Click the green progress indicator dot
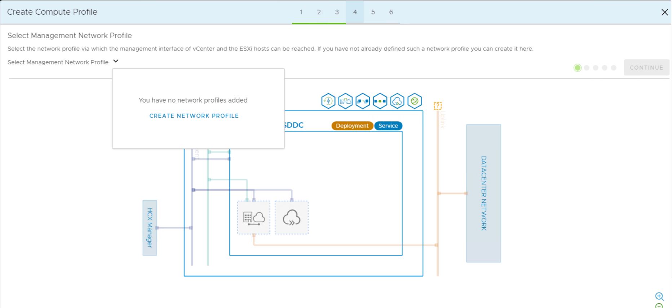 (x=578, y=68)
